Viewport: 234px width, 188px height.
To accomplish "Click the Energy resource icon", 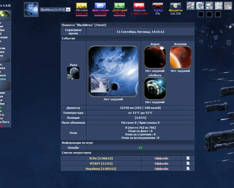I will pyautogui.click(x=139, y=5).
